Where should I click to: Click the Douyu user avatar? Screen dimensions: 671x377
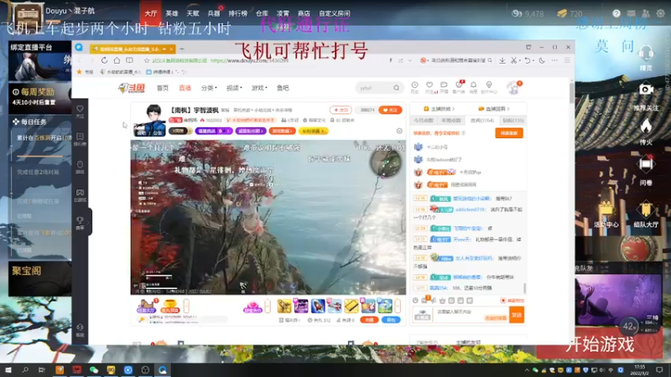pos(513,88)
